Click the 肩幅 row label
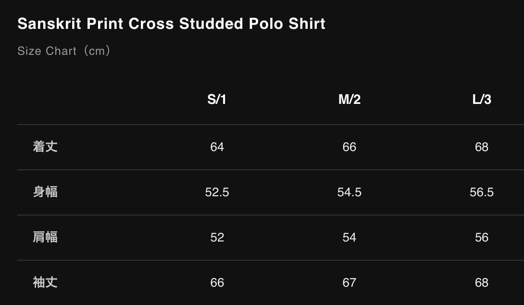This screenshot has width=524, height=305. click(45, 237)
